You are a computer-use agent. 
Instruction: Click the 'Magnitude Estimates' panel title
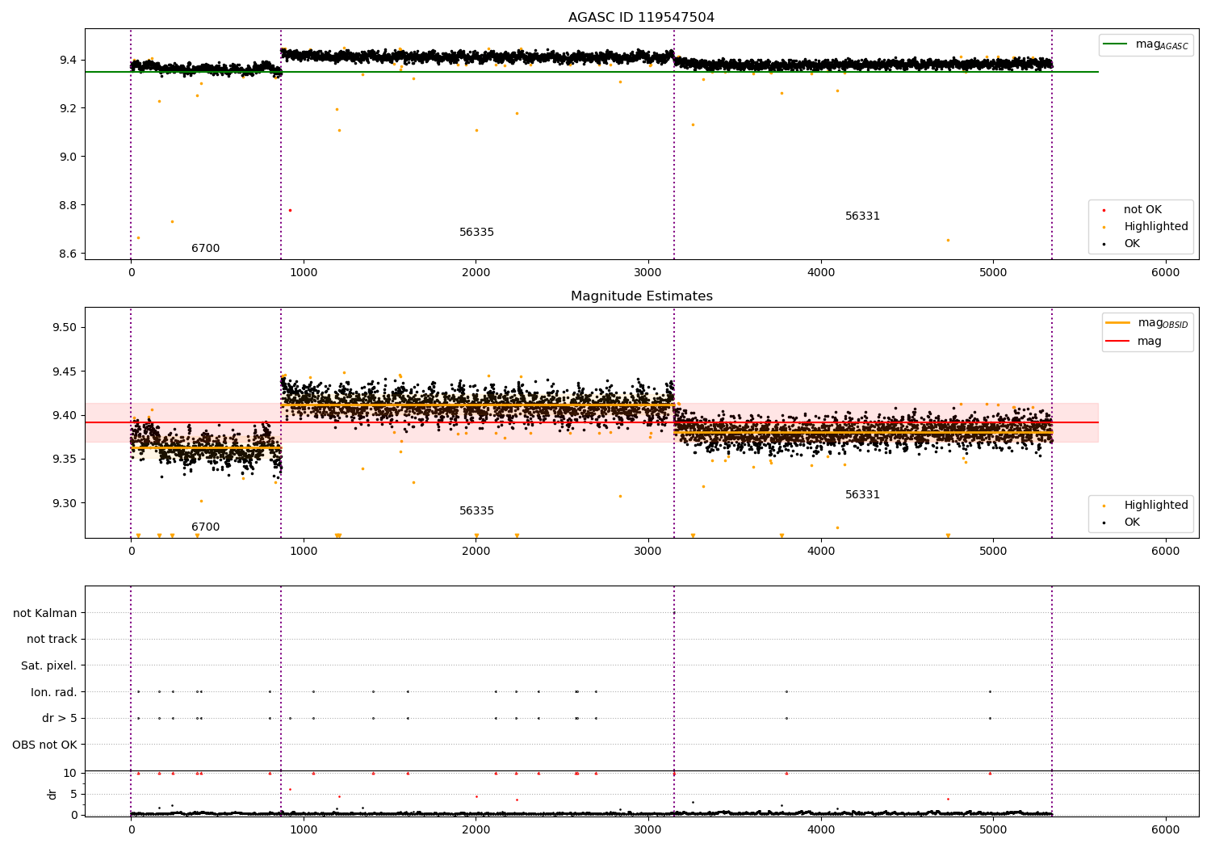[641, 296]
